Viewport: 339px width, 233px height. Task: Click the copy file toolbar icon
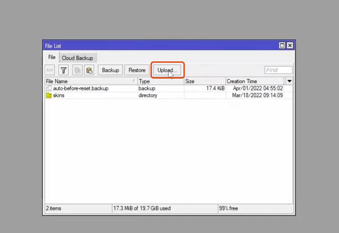(77, 70)
